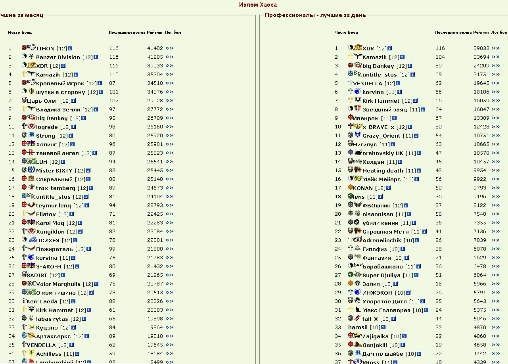Screen dimensions: 508x364
Task: Open info icon next to nisannisan
Action: tap(409, 214)
